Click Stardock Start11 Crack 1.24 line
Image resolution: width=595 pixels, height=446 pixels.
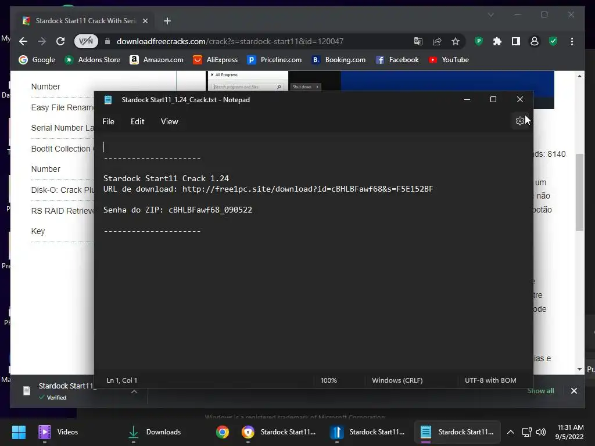pyautogui.click(x=166, y=178)
